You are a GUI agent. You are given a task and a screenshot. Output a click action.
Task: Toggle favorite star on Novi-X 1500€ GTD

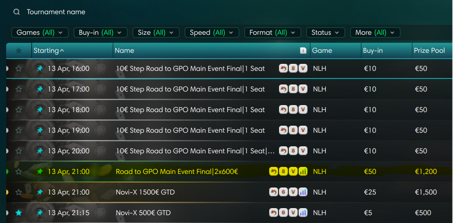coord(19,192)
